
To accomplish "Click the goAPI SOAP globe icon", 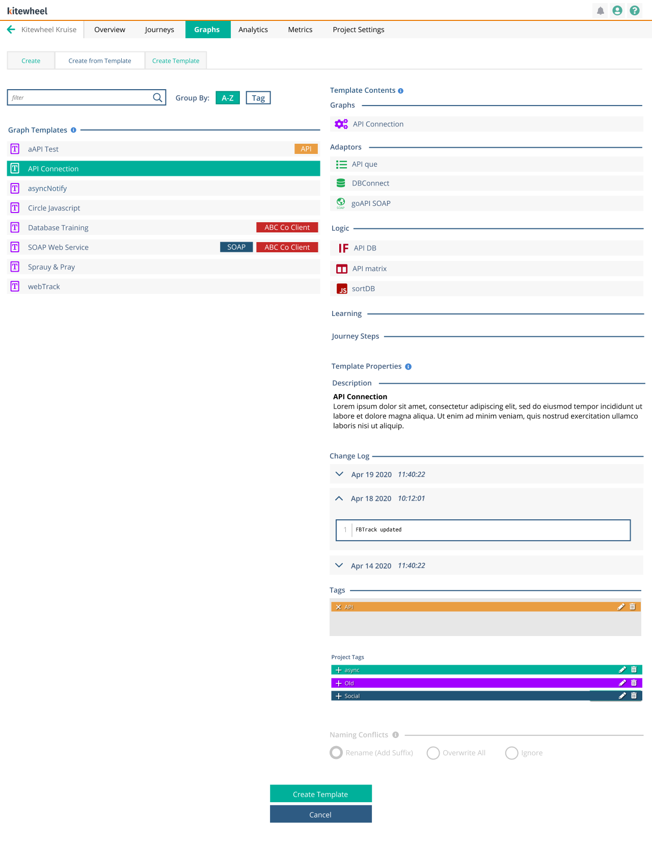I will point(341,203).
